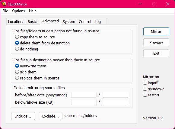Open the Options menu
The image size is (175, 129).
[18, 11]
